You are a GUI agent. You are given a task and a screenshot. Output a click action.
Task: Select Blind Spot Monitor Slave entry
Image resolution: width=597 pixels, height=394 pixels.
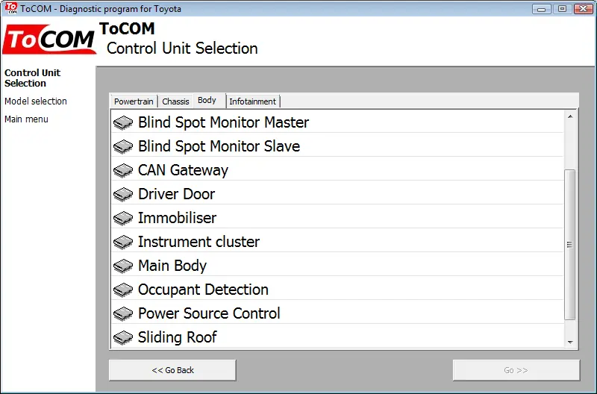click(337, 146)
